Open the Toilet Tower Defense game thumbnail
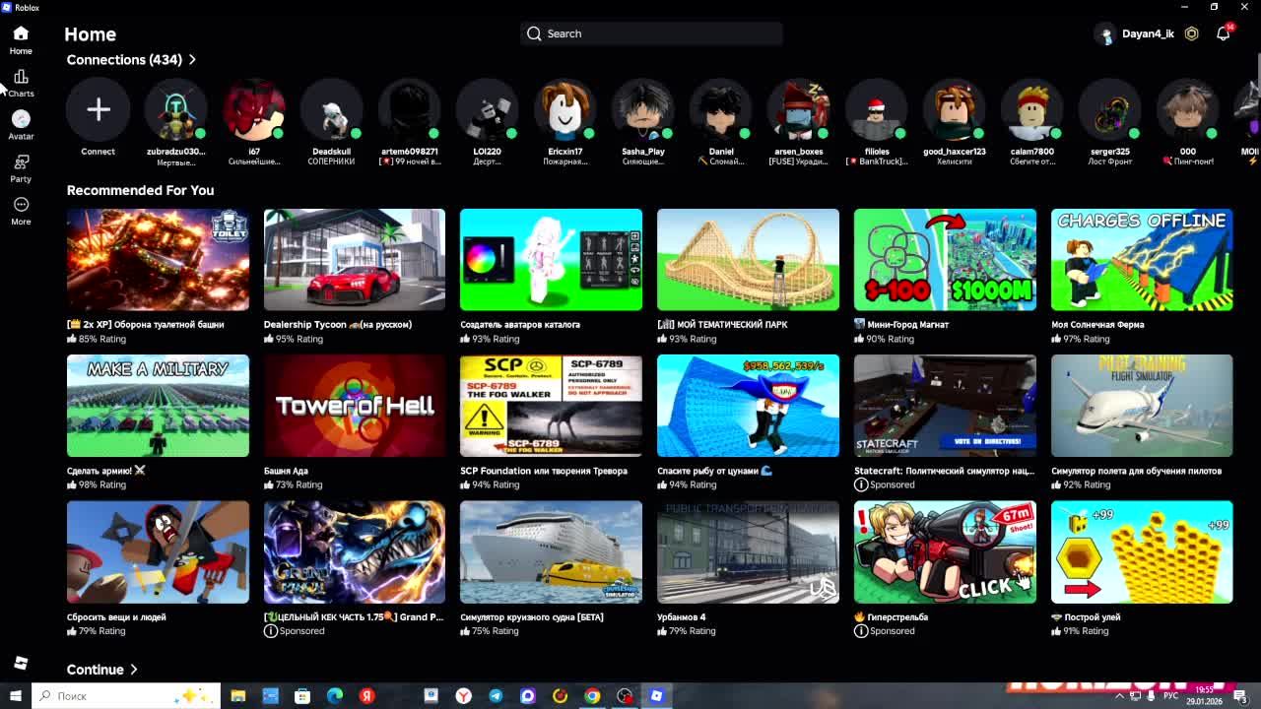 coord(158,260)
